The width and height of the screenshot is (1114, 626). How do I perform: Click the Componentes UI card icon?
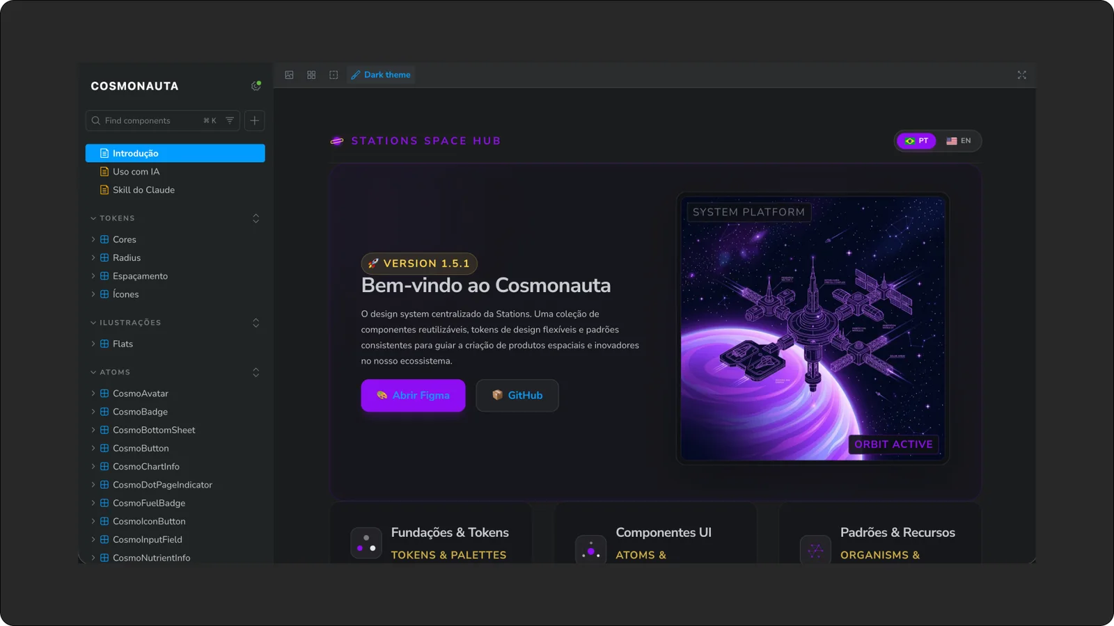click(590, 549)
